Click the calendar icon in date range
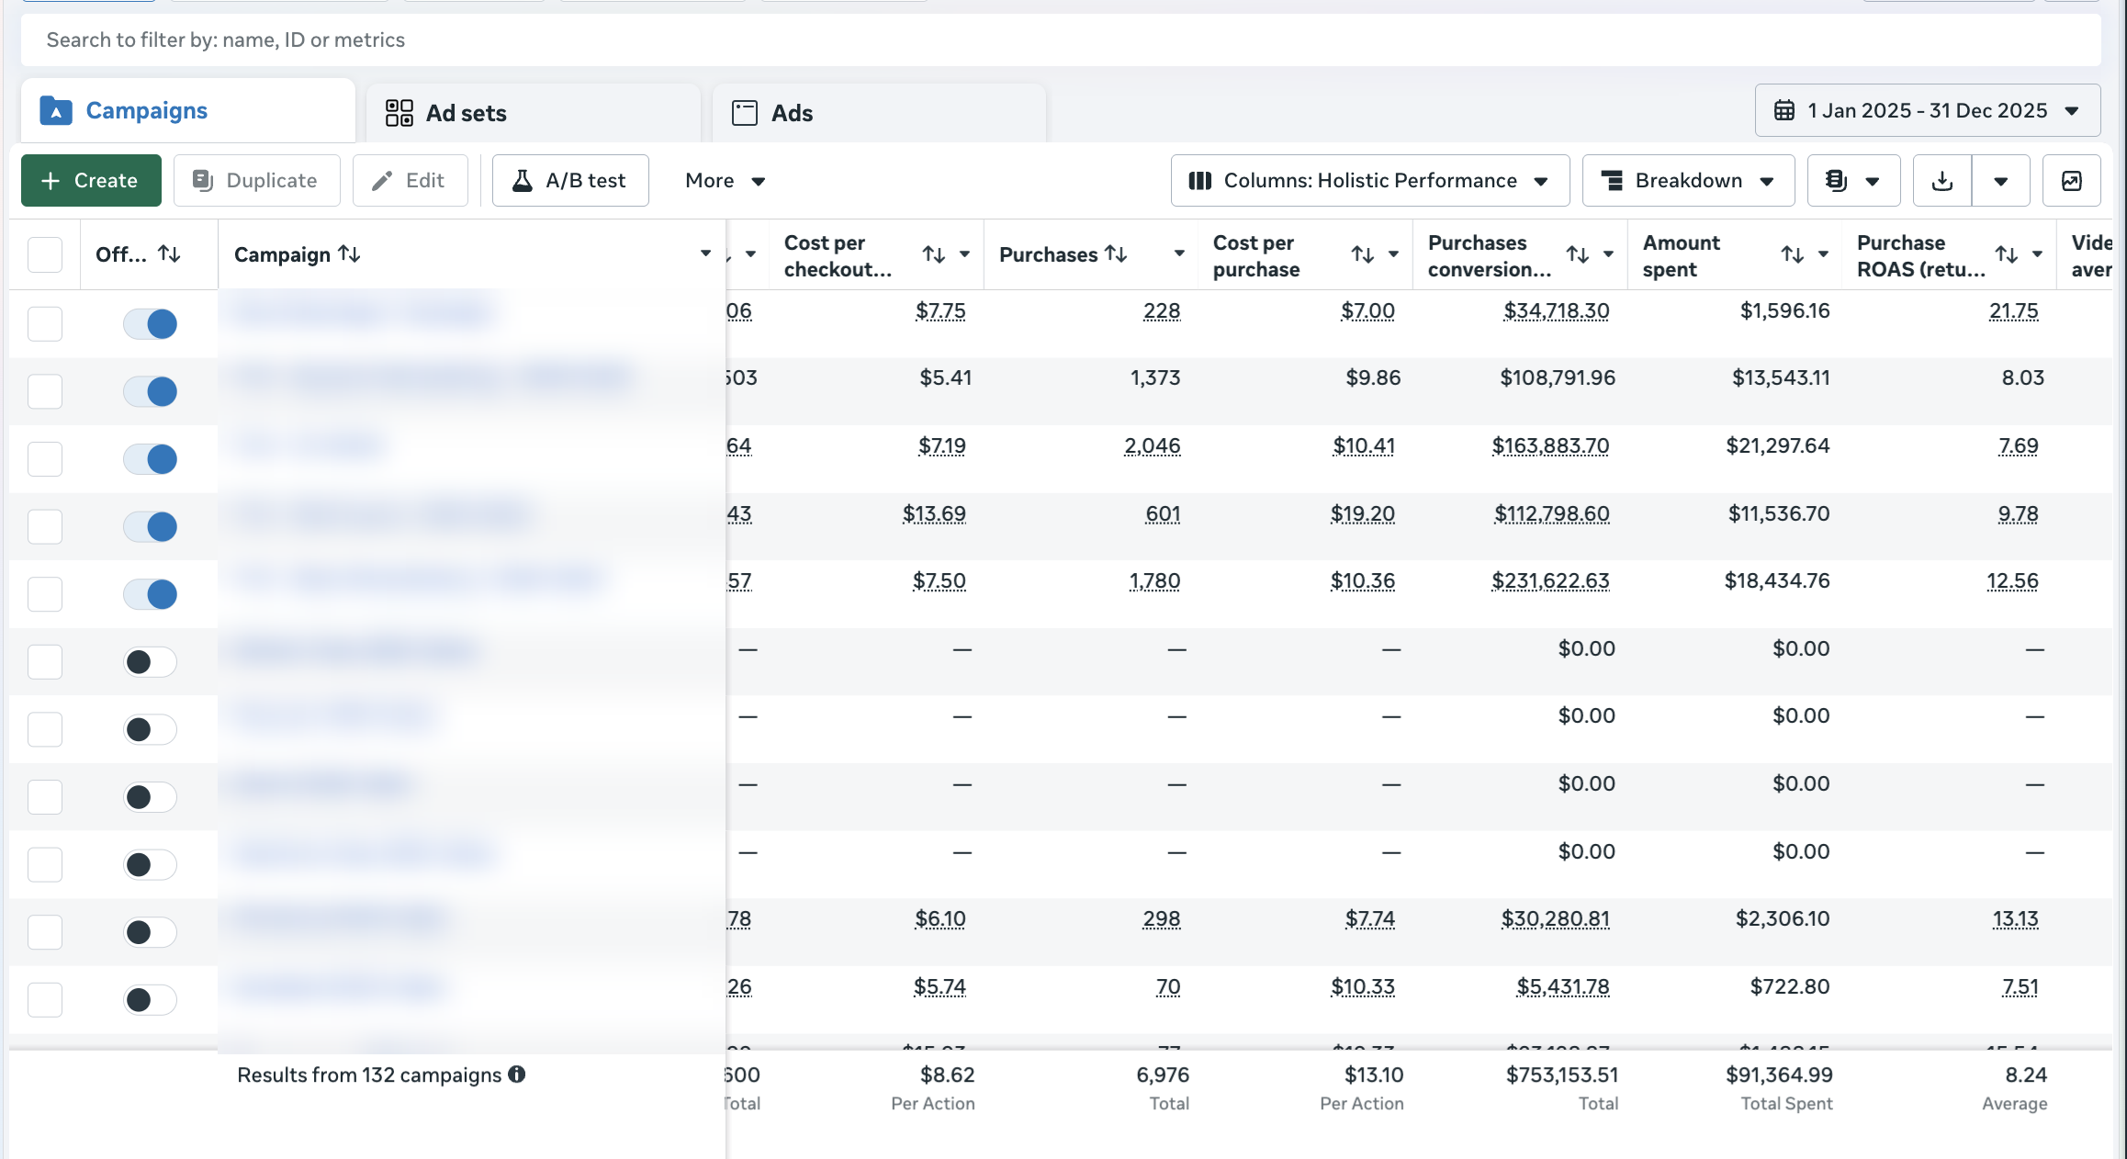The image size is (2127, 1159). [x=1784, y=111]
